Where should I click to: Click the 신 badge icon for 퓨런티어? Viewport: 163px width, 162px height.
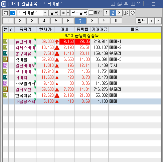point(5,42)
